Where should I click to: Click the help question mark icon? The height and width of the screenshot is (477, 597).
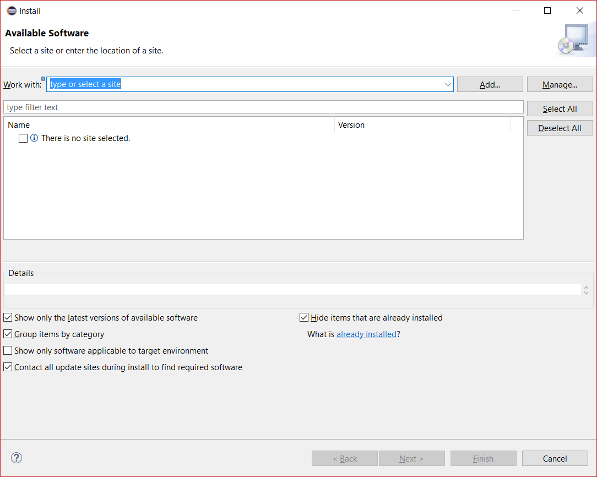(17, 458)
